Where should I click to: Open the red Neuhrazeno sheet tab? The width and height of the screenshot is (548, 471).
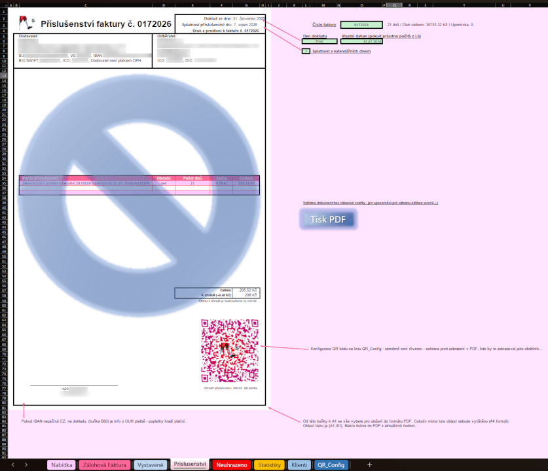click(x=231, y=464)
